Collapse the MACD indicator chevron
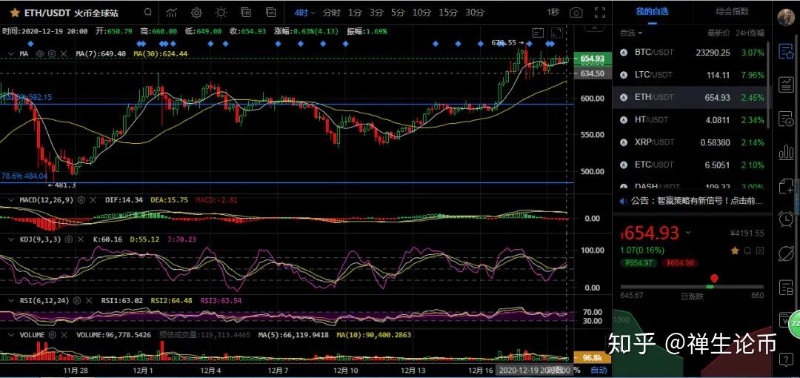 pyautogui.click(x=11, y=200)
